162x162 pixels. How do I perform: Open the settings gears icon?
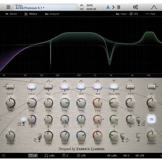[135, 7]
